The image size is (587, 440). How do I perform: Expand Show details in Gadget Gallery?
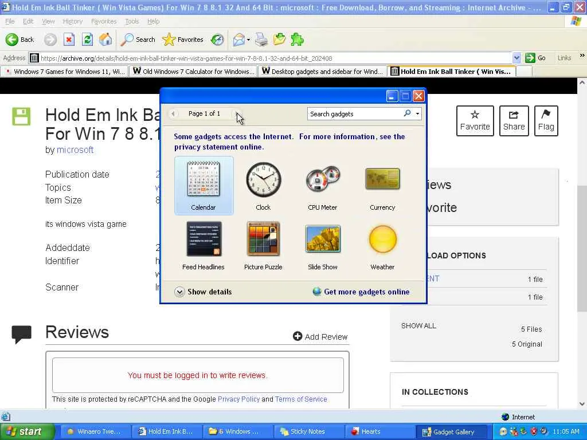(x=204, y=292)
